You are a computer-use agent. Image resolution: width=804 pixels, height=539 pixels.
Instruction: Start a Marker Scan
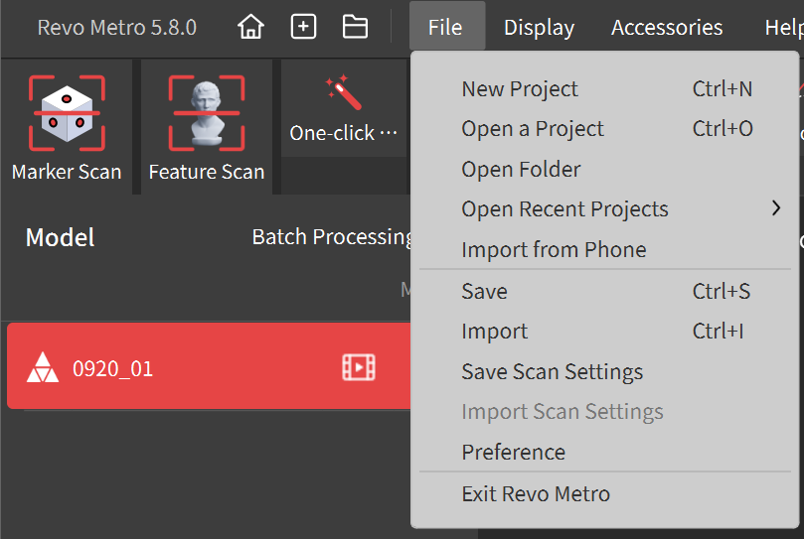coord(67,126)
